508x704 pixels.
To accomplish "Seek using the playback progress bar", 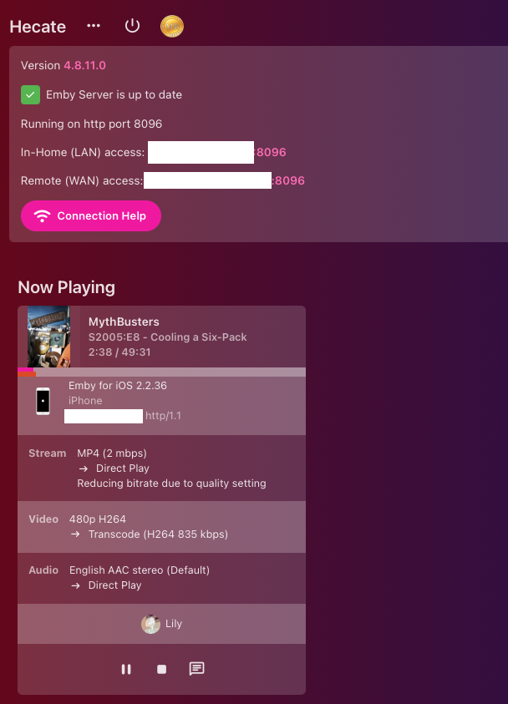I will coord(162,372).
